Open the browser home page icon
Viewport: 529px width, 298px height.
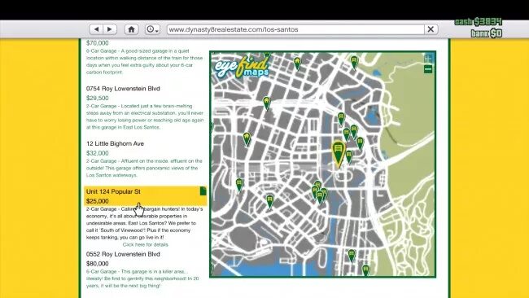pyautogui.click(x=132, y=29)
